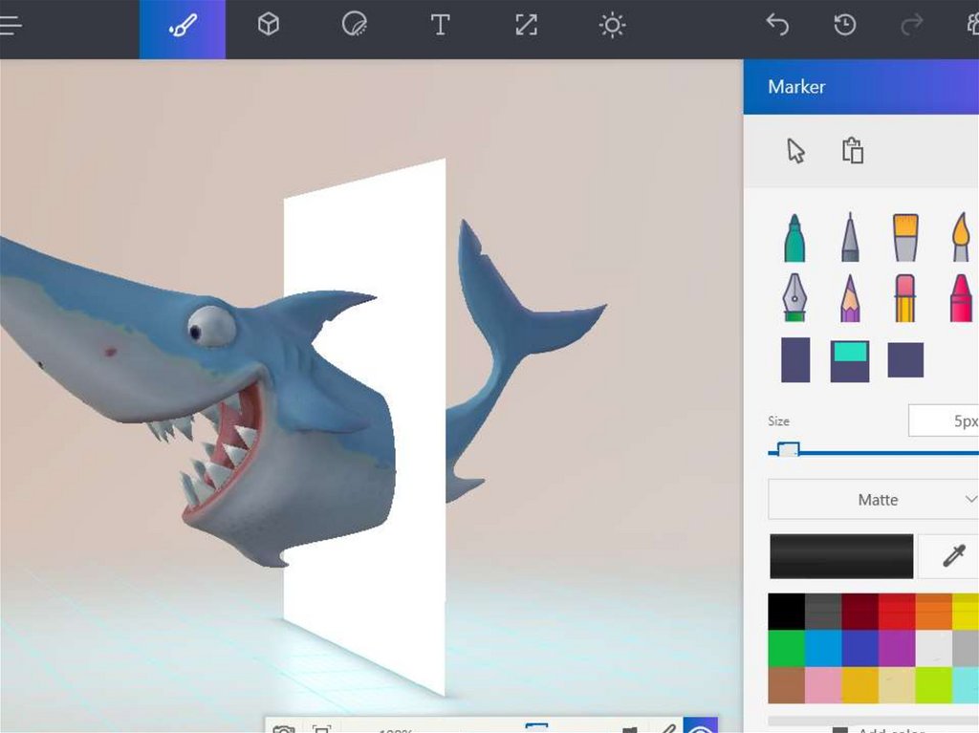Undo the last action
The width and height of the screenshot is (979, 733).
pos(777,26)
